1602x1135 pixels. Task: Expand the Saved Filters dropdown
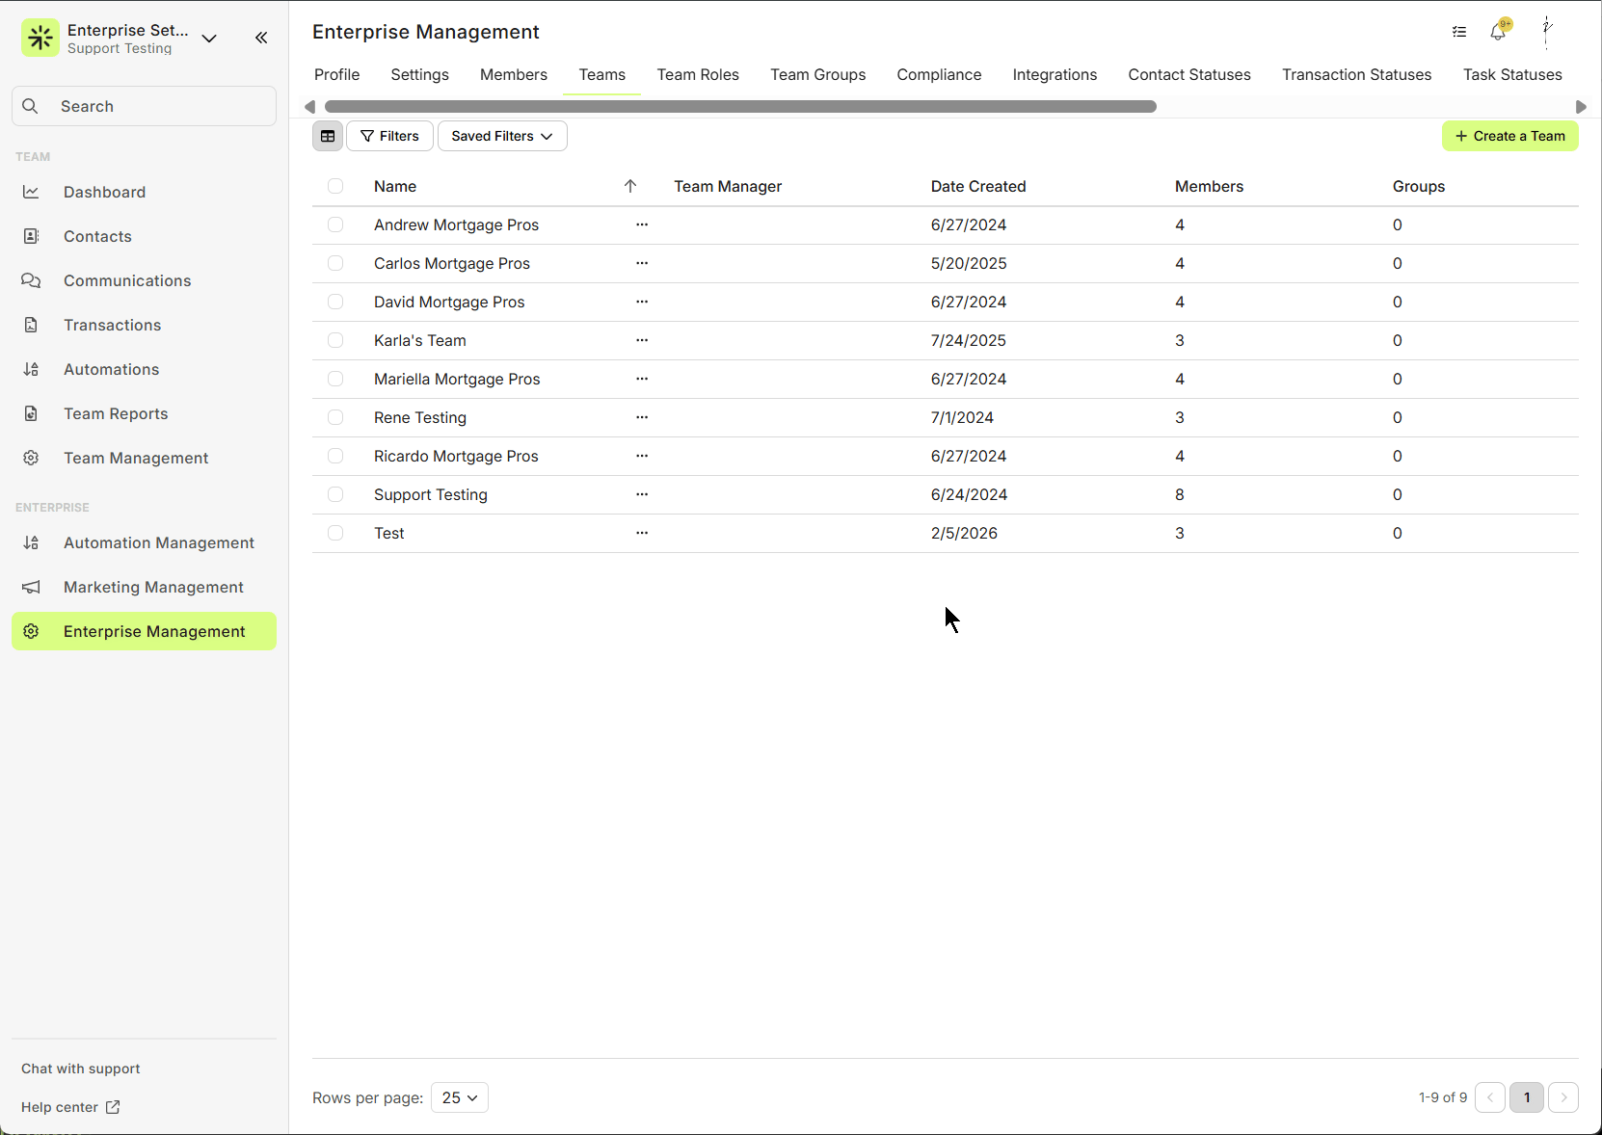(x=502, y=136)
